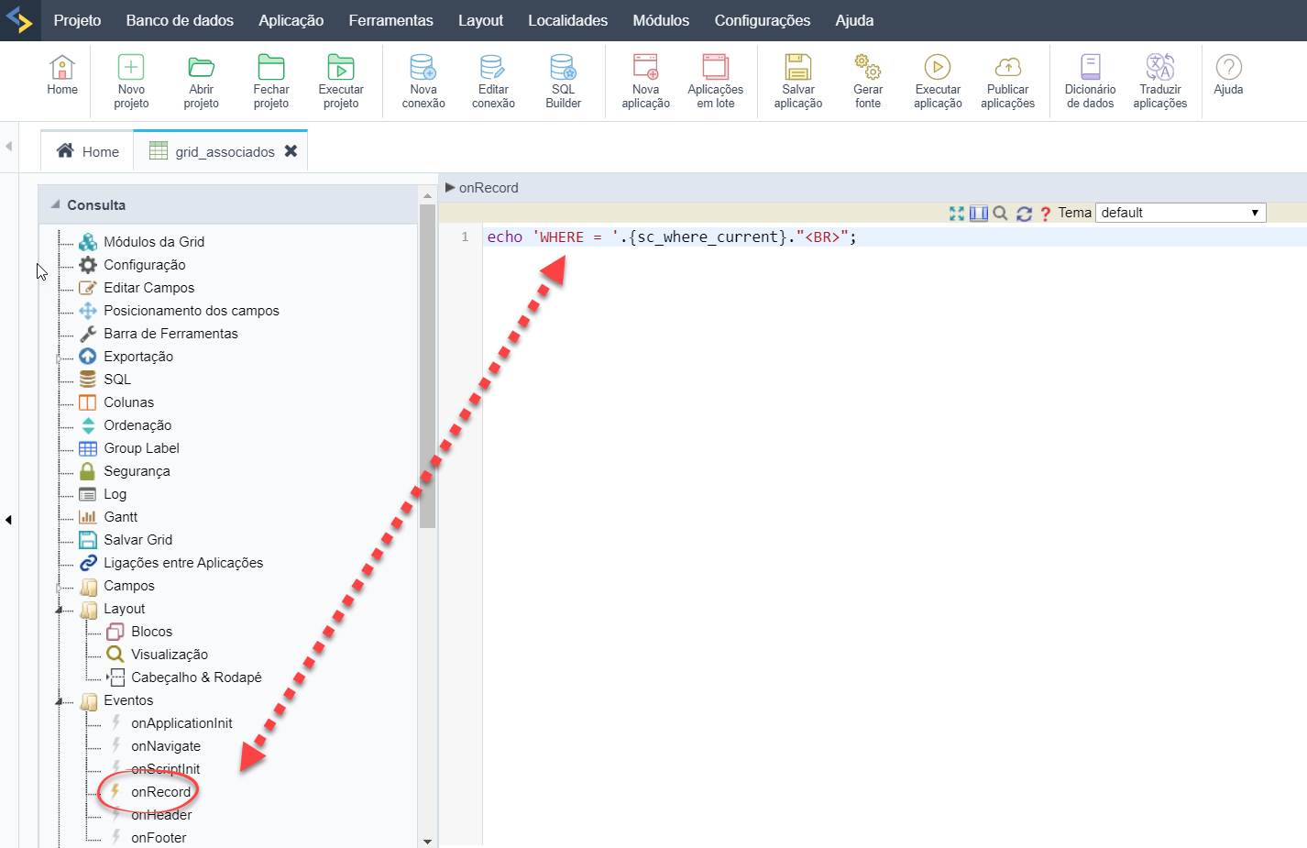The image size is (1307, 848).
Task: Open Posicionamento dos campos
Action: click(192, 311)
